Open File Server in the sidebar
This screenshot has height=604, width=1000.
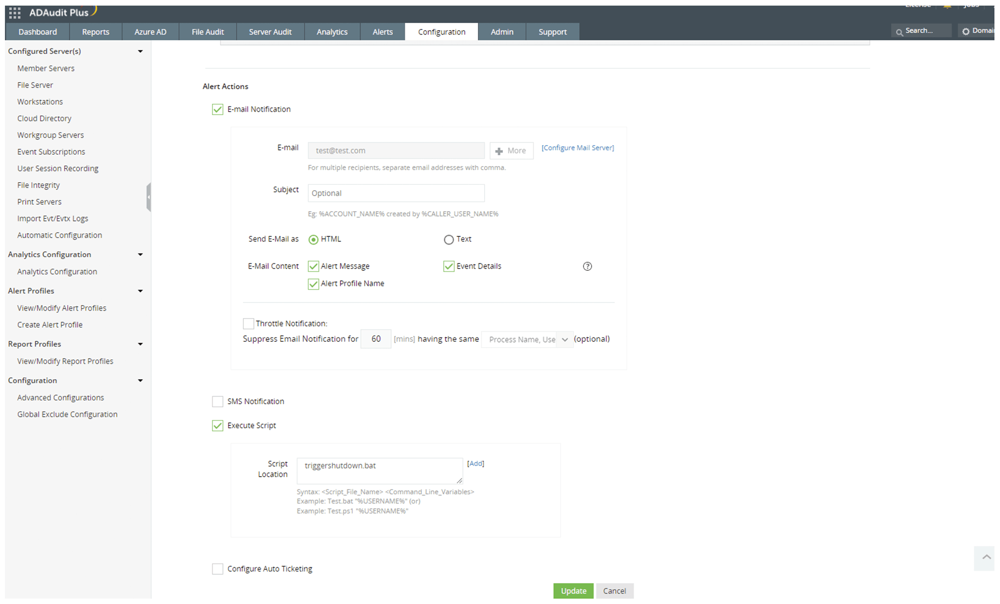[35, 85]
